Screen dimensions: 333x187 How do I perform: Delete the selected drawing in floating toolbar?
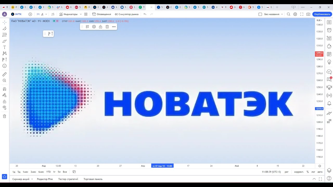107,26
